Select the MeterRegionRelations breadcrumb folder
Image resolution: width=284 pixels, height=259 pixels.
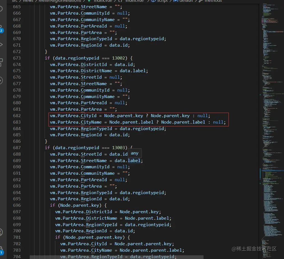pos(60,1)
